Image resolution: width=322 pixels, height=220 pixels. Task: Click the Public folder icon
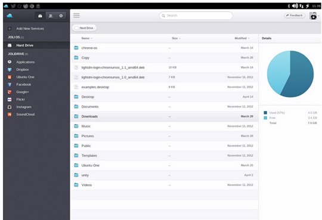point(76,145)
